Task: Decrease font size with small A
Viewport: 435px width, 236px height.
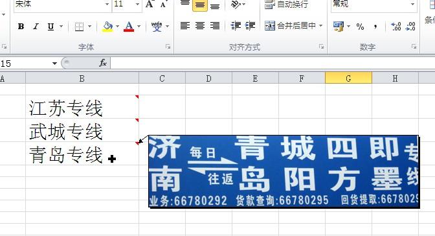Action: point(163,4)
